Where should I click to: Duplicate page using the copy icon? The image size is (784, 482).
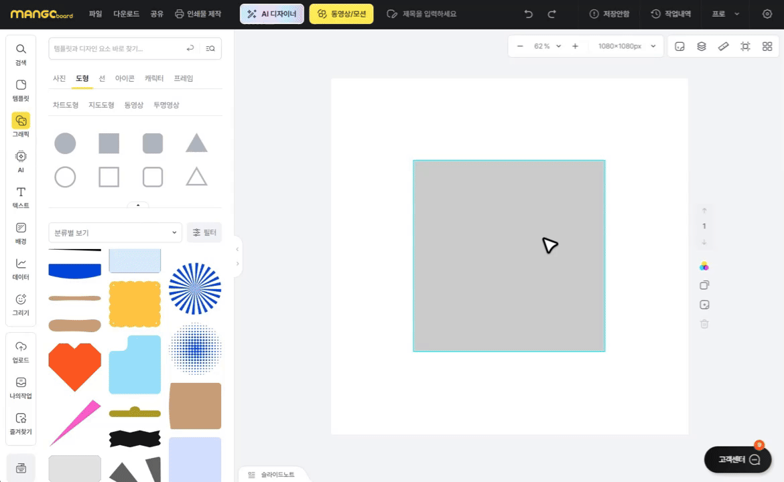click(x=704, y=285)
